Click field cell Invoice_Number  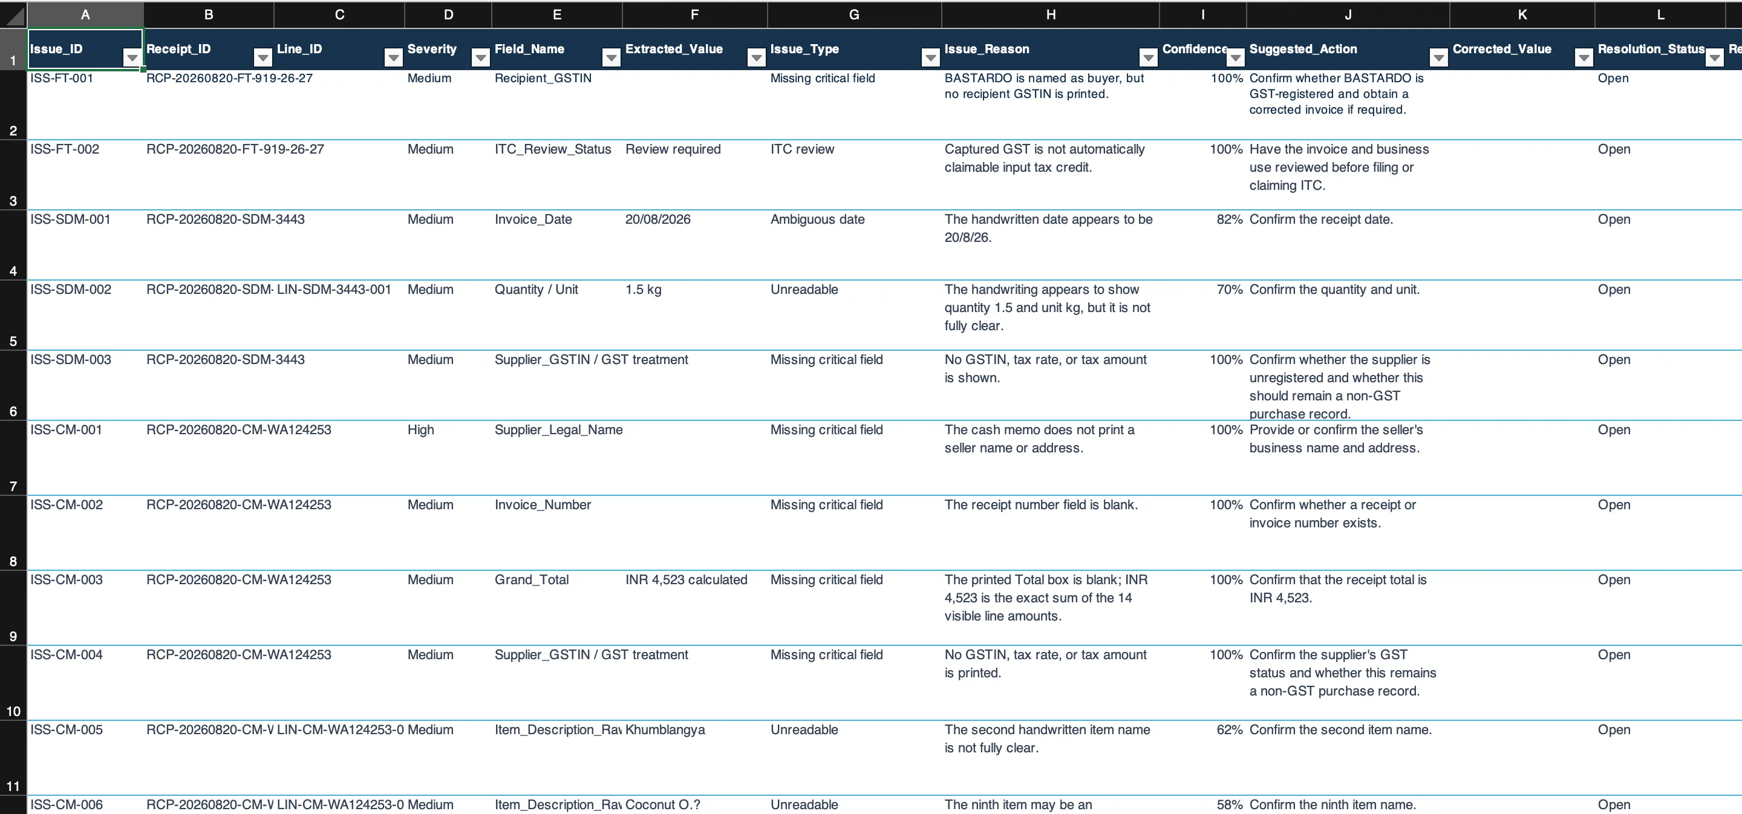(557, 533)
